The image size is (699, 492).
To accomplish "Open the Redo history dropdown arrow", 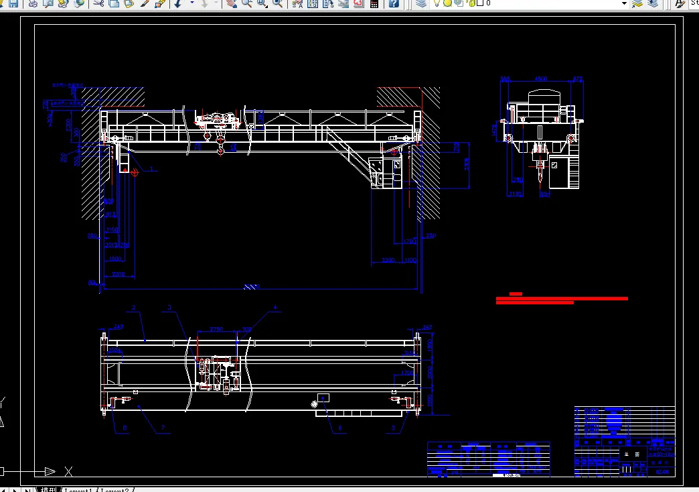I will point(216,3).
